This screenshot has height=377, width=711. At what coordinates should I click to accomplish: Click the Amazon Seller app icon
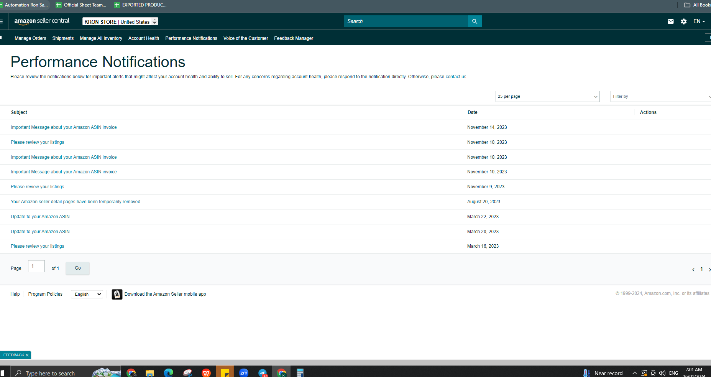[x=117, y=294]
